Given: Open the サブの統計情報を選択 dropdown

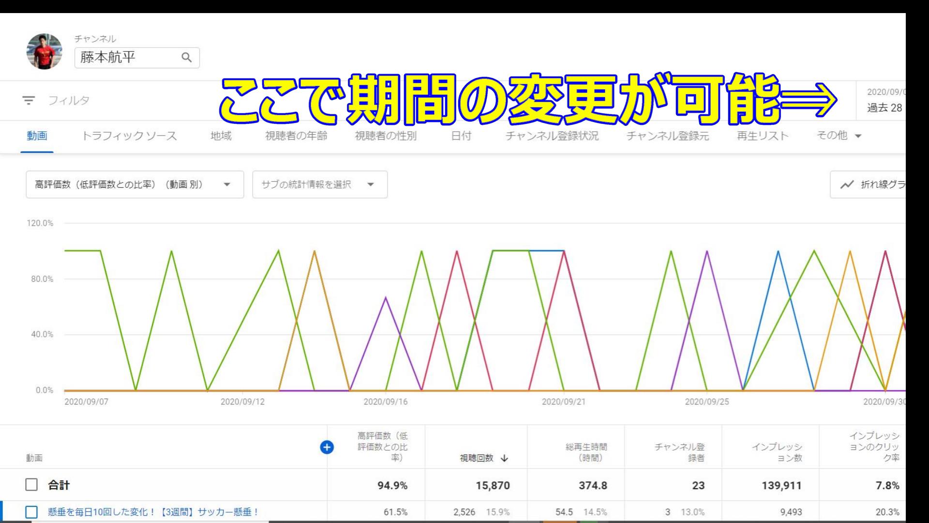Looking at the screenshot, I should coord(320,185).
